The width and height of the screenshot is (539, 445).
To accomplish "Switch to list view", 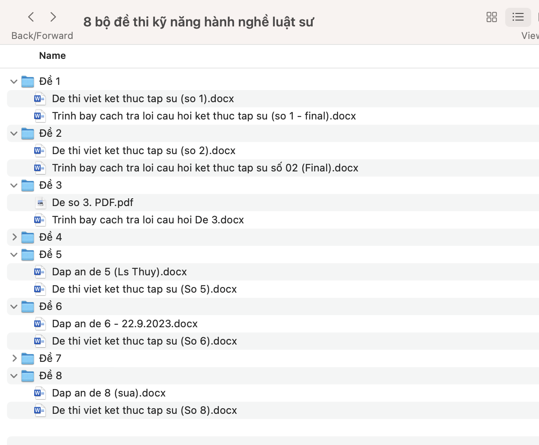I will (518, 17).
